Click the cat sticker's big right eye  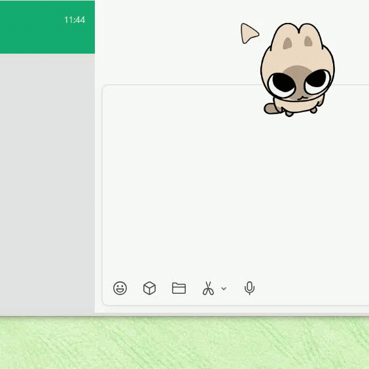click(x=318, y=81)
